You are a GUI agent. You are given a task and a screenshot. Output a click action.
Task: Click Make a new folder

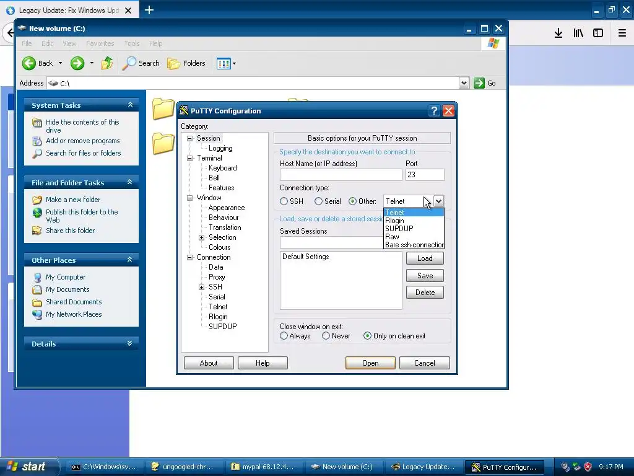[x=73, y=200]
